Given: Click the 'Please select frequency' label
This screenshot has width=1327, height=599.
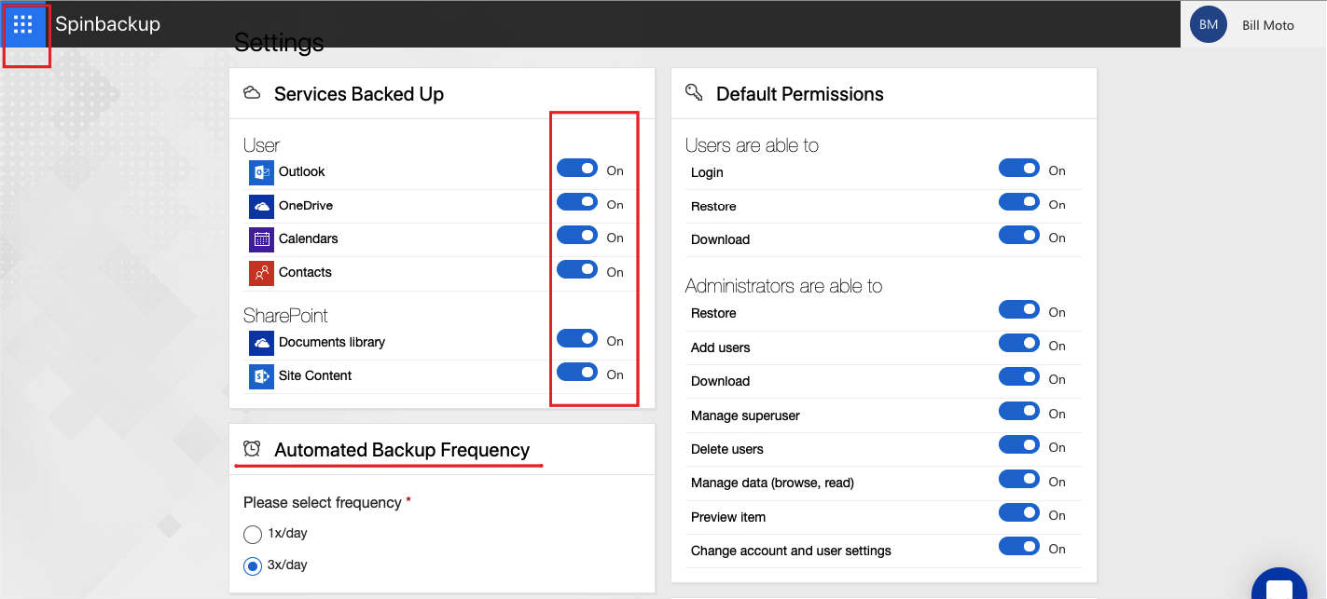Looking at the screenshot, I should pyautogui.click(x=323, y=502).
